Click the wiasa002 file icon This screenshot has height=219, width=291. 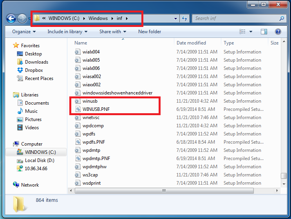coord(78,77)
